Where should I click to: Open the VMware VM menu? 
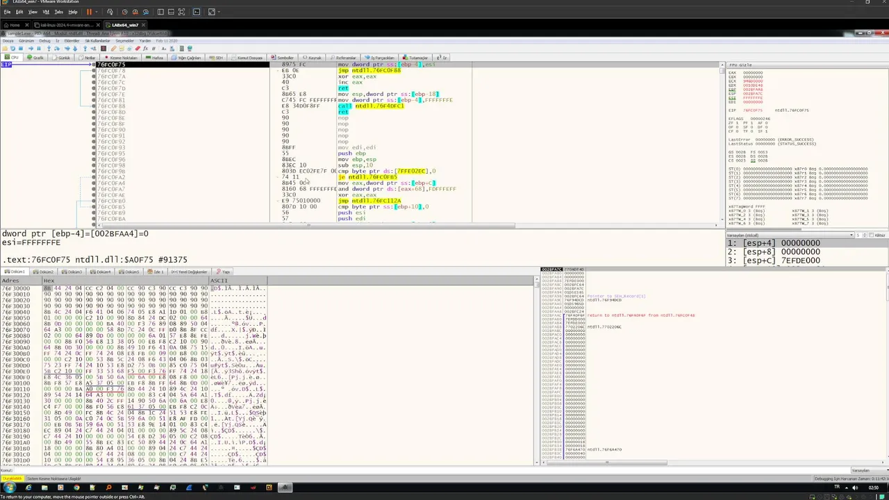tap(46, 12)
